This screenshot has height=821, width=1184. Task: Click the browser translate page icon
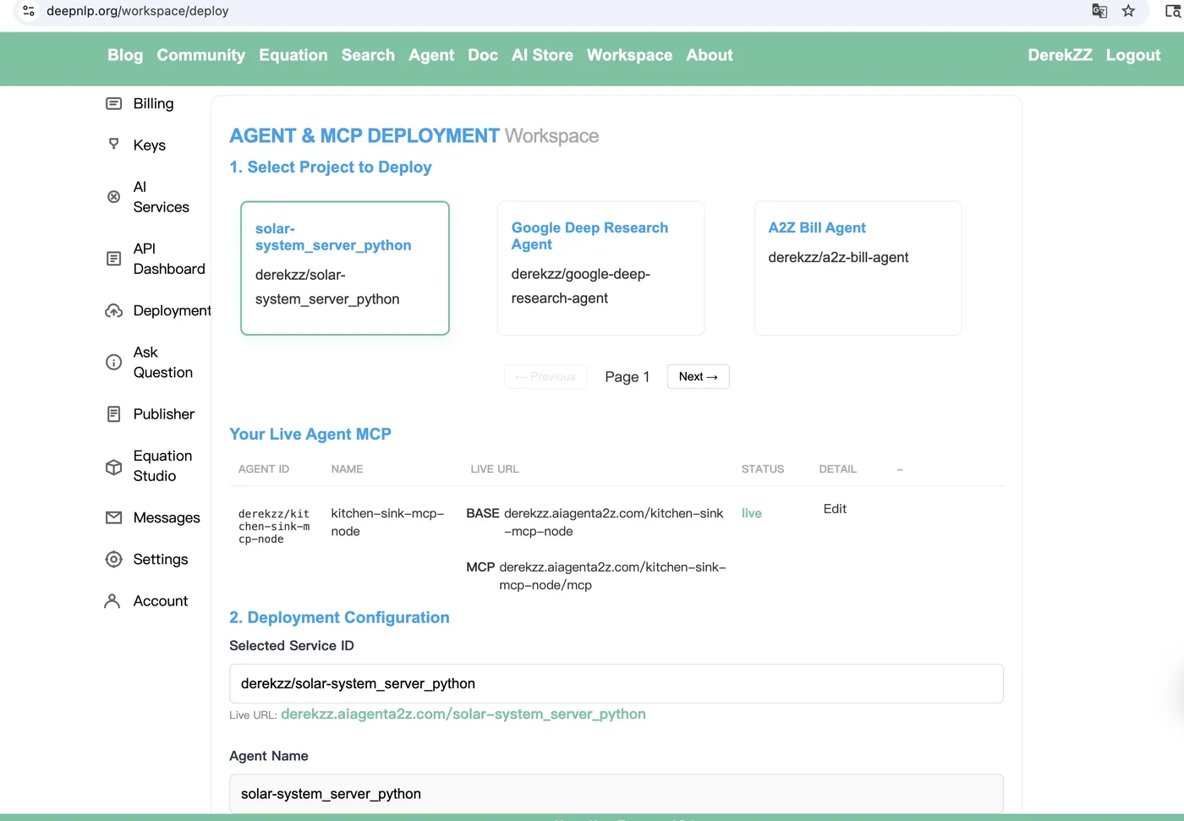coord(1099,11)
